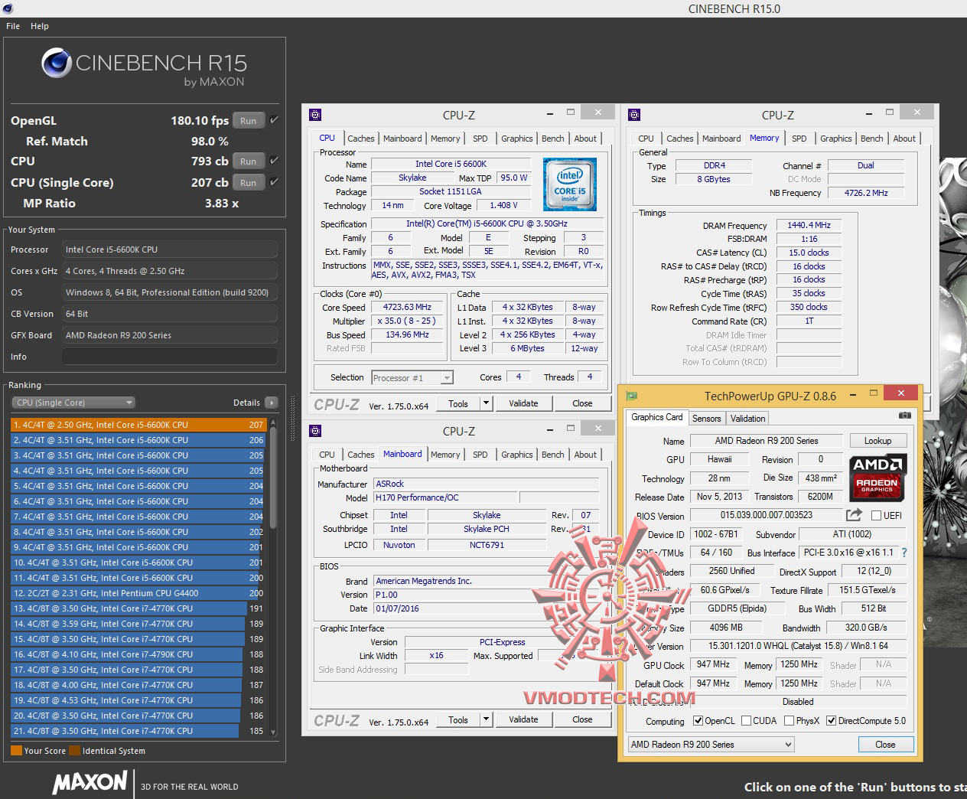Click Validate in CPU-Z Mainboard window
Screen dimensions: 967x799
[523, 719]
